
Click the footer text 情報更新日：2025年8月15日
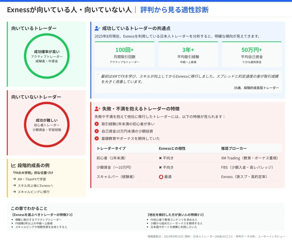[x=165, y=236]
